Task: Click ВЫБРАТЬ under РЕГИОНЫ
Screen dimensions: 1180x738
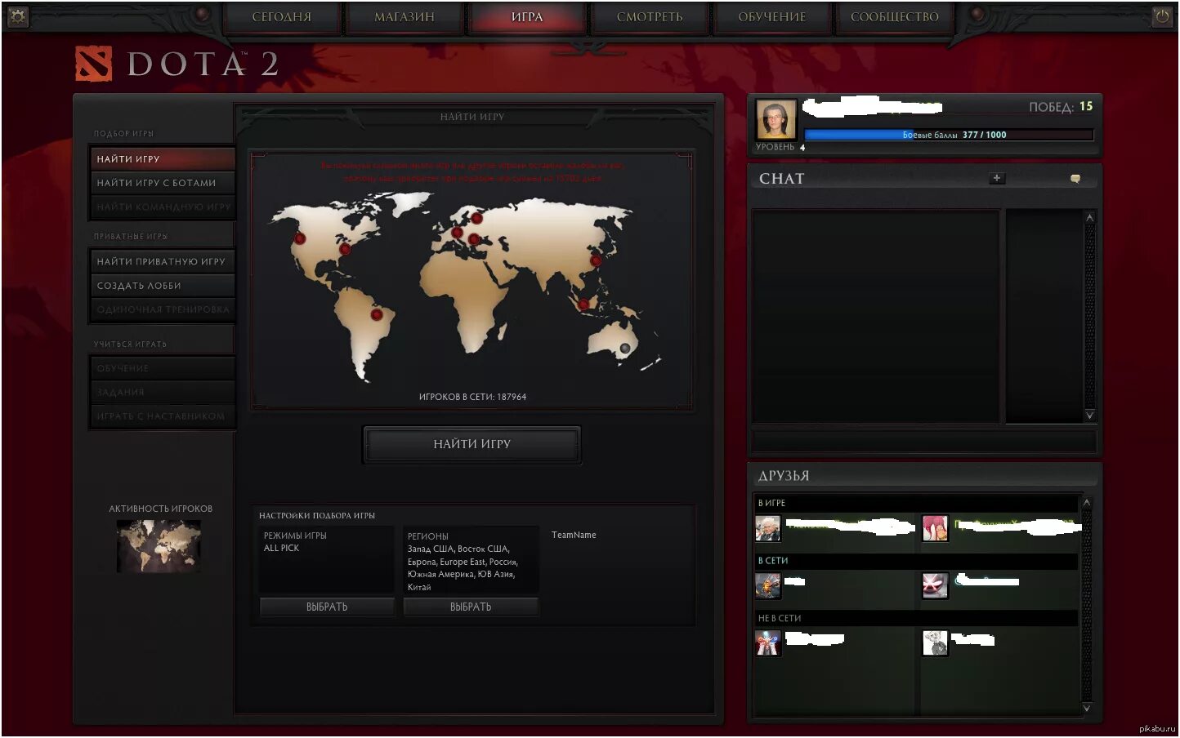Action: pos(471,607)
